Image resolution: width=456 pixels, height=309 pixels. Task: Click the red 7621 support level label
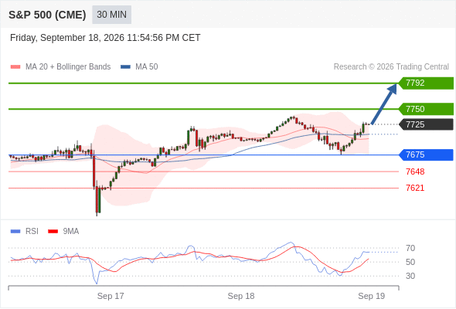click(x=415, y=188)
